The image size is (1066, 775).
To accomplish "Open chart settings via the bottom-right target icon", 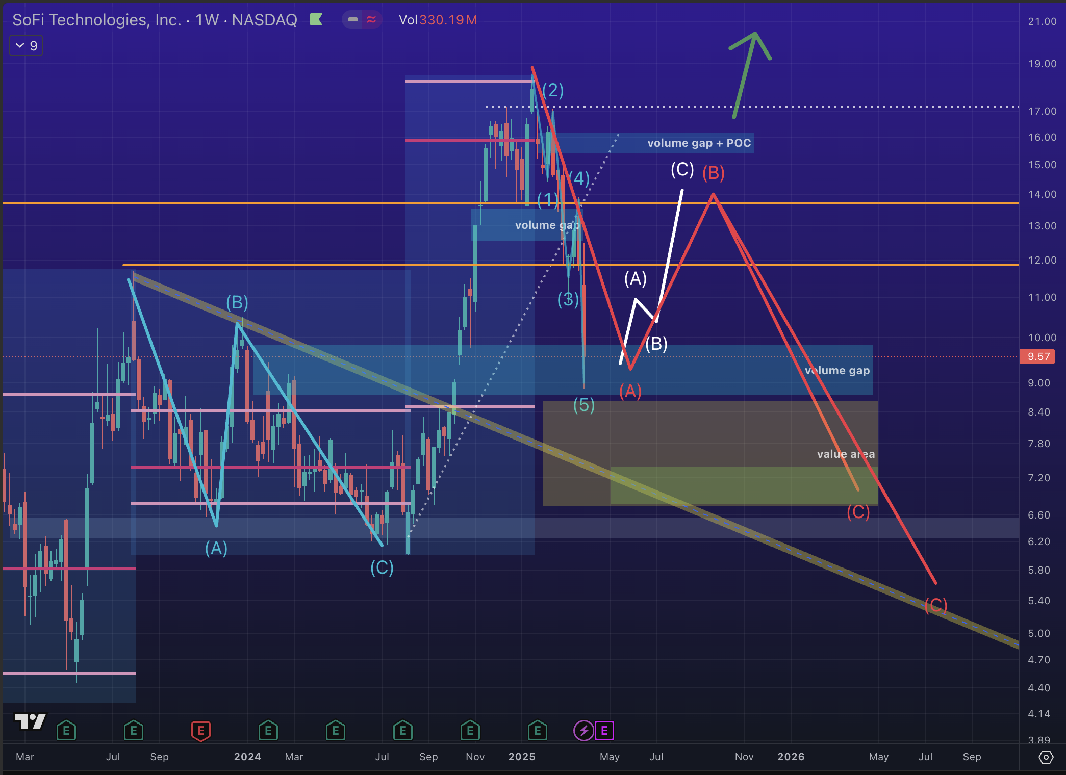I will click(x=1046, y=757).
